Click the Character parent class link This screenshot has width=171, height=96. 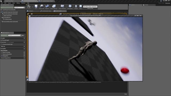[x=168, y=3]
